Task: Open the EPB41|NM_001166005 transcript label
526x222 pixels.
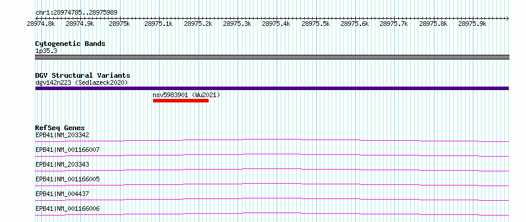Action: (67, 179)
